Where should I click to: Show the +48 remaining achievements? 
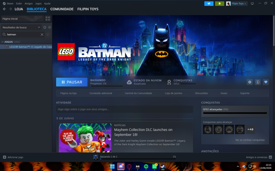point(250,129)
